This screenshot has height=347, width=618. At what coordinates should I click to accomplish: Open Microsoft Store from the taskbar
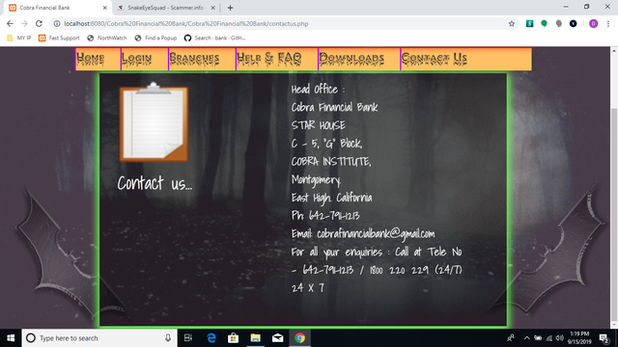coord(234,338)
